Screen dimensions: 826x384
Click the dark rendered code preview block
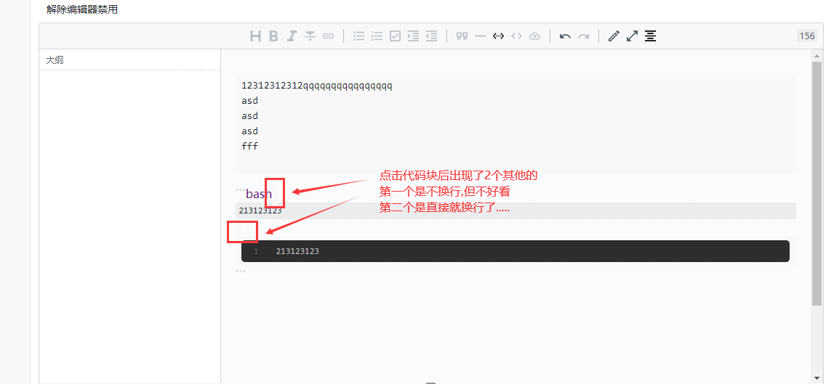pos(516,251)
